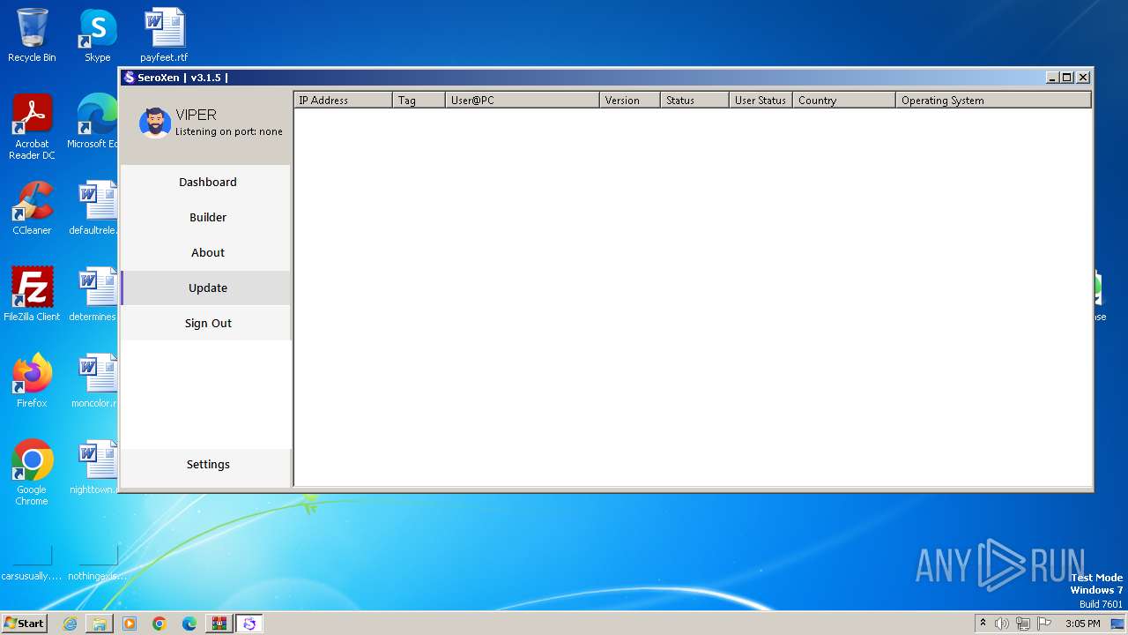Open the Builder section

(x=207, y=217)
